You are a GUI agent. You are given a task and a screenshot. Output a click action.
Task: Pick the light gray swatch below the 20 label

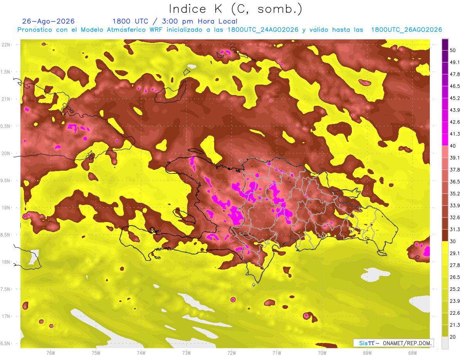click(x=445, y=343)
